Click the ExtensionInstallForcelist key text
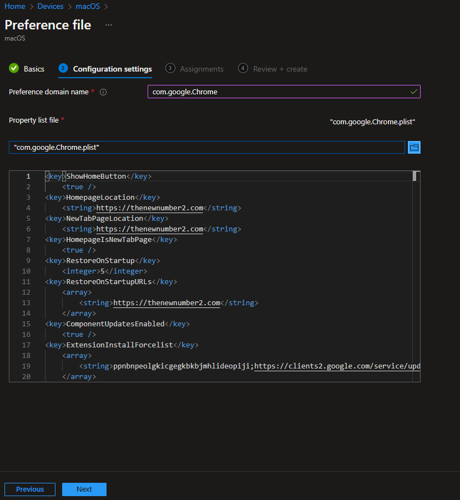This screenshot has width=460, height=500. [119, 345]
